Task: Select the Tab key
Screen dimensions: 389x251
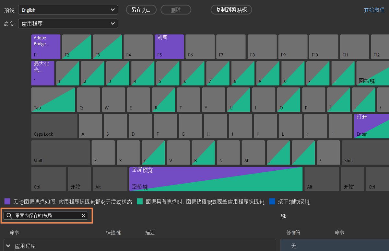Action: click(x=53, y=100)
